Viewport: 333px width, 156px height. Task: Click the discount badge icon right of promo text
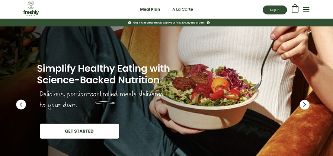pyautogui.click(x=208, y=23)
